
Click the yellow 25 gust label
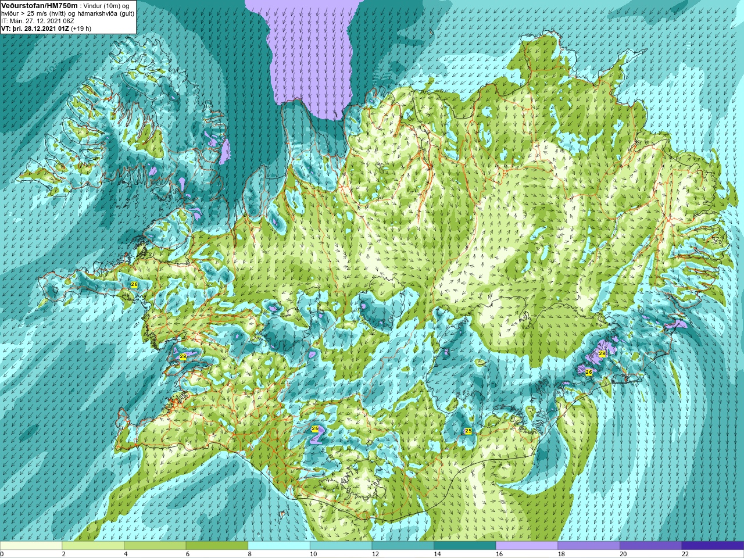(468, 431)
